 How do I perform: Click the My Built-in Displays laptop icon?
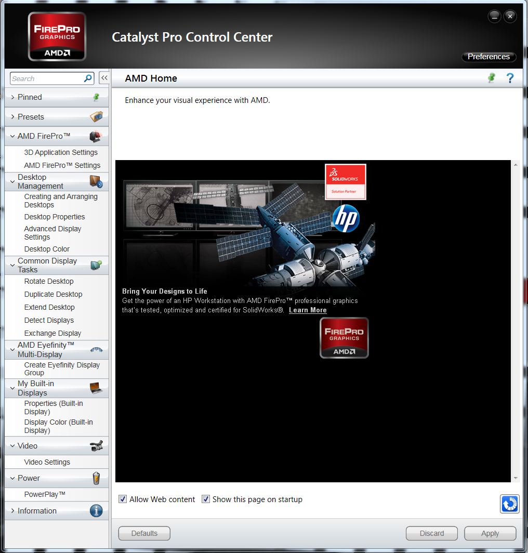click(x=96, y=388)
